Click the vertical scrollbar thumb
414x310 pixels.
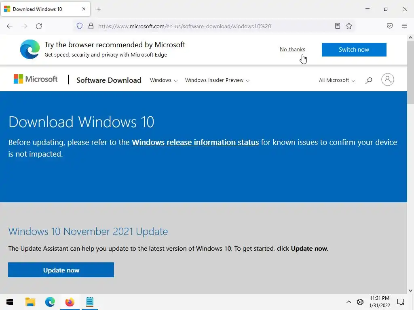coord(410,73)
